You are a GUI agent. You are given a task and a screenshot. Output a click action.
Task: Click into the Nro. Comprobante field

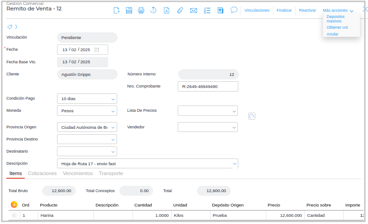click(x=208, y=87)
